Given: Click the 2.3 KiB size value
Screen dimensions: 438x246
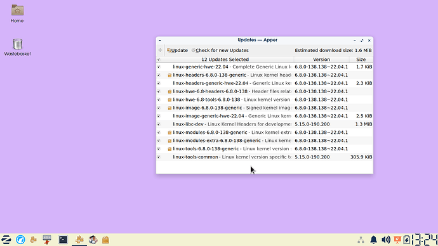Looking at the screenshot, I should click(364, 83).
